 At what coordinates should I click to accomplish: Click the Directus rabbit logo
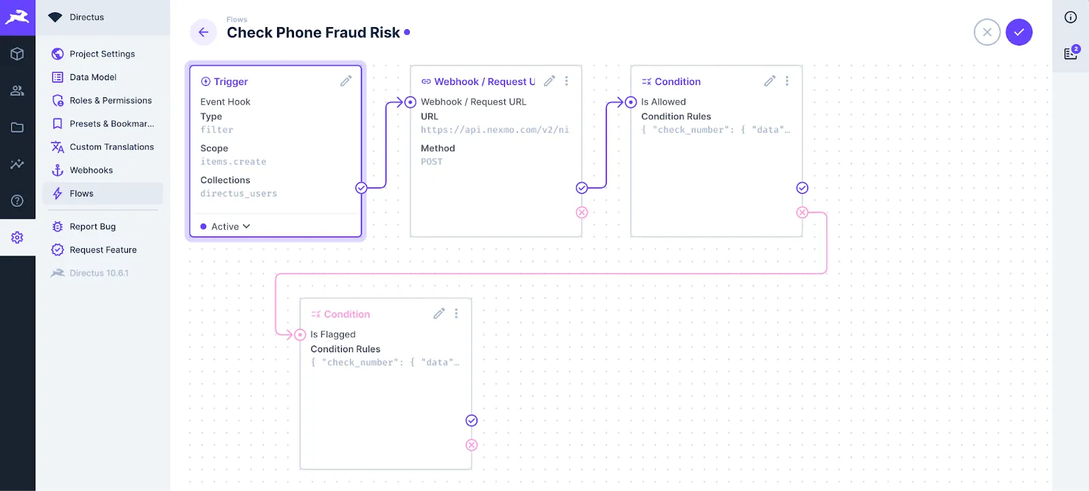18,17
